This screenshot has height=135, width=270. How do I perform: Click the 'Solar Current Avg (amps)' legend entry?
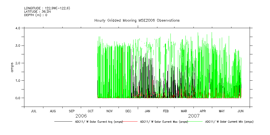point(99,122)
